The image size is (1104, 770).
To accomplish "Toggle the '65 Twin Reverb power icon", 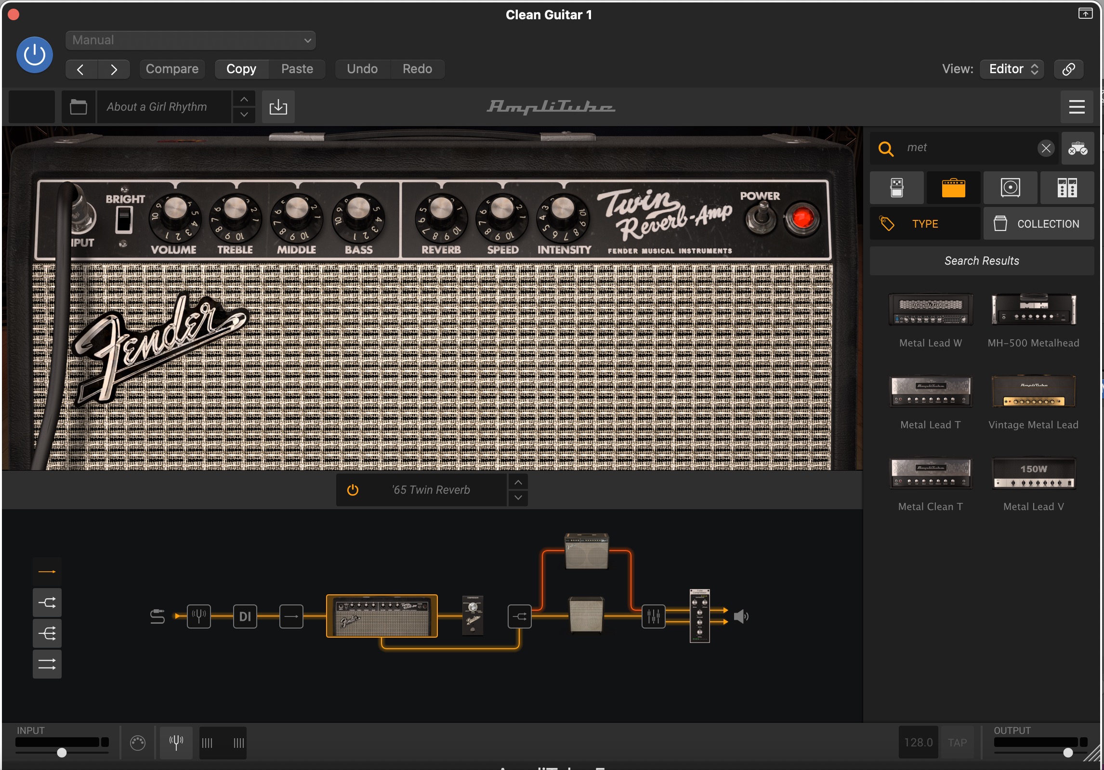I will pos(353,490).
